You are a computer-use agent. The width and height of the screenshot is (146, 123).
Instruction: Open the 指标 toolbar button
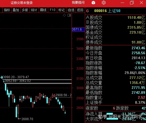[7, 10]
